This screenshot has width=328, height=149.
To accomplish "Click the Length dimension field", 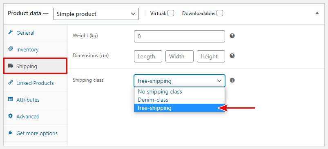I will (148, 56).
